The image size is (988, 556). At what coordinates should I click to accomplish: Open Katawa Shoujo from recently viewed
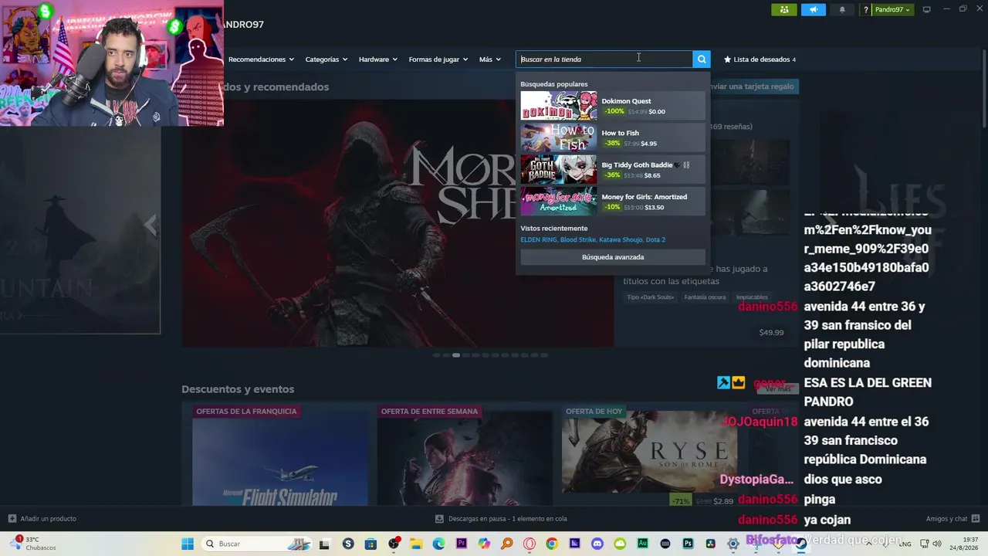621,239
